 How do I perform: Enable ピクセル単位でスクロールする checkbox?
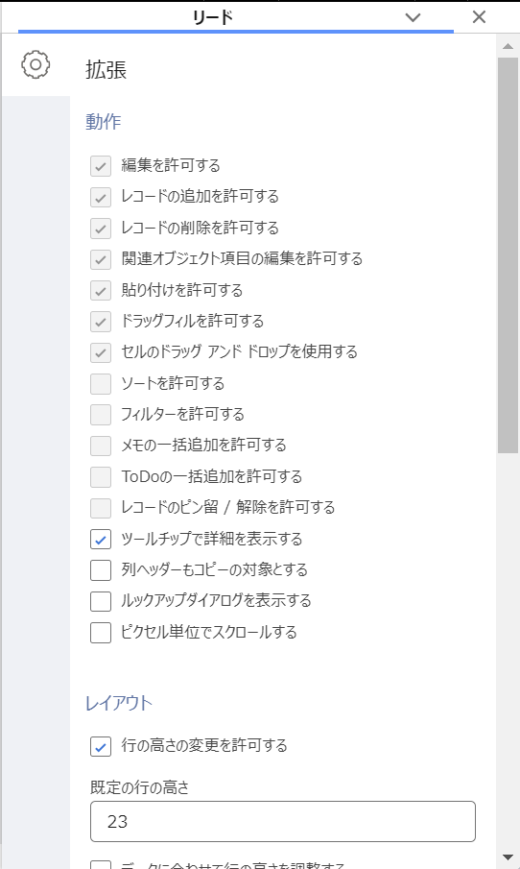101,633
